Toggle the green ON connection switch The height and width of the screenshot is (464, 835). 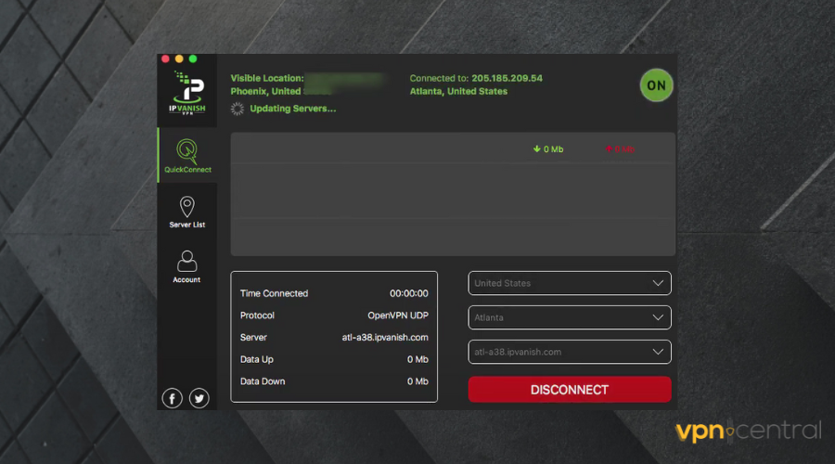coord(656,85)
